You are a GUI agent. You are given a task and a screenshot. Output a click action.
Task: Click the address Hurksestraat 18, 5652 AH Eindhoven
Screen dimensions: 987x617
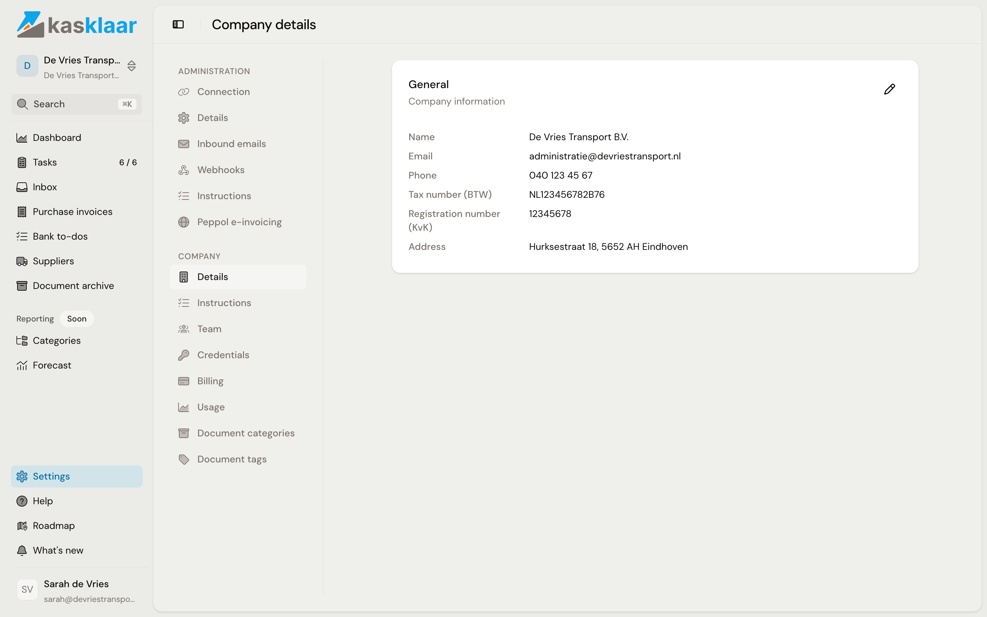coord(608,247)
